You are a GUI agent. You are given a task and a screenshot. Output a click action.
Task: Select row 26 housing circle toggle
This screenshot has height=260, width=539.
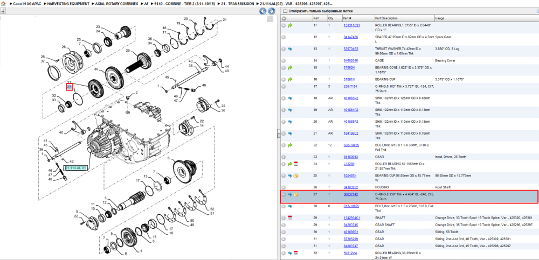(284, 187)
